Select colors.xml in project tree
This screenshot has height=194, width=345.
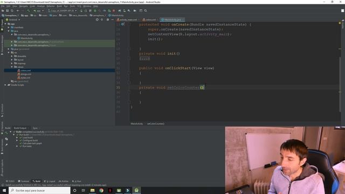(x=24, y=71)
